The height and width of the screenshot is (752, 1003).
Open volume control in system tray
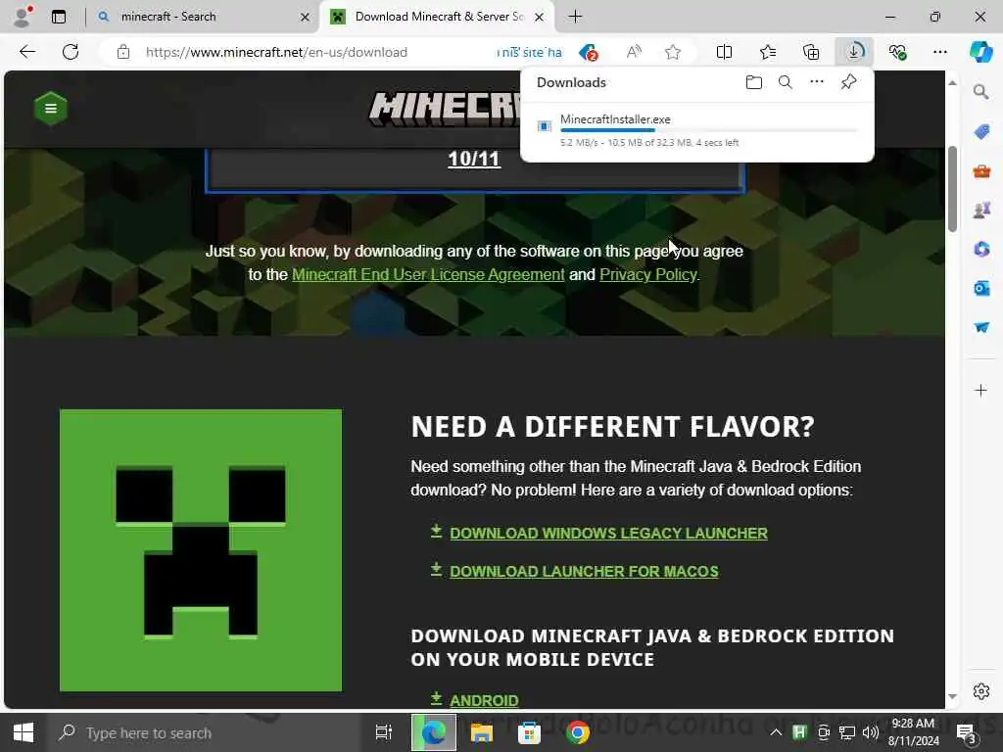(870, 732)
